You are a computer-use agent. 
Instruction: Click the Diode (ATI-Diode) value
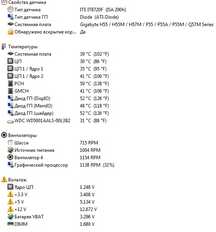[x=99, y=17]
